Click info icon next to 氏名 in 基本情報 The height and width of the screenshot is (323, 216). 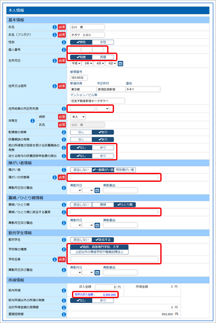tap(54, 27)
